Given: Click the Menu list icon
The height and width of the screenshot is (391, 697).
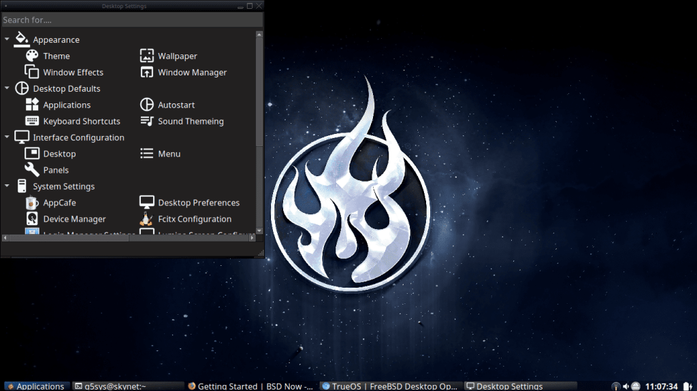Looking at the screenshot, I should click(x=147, y=153).
